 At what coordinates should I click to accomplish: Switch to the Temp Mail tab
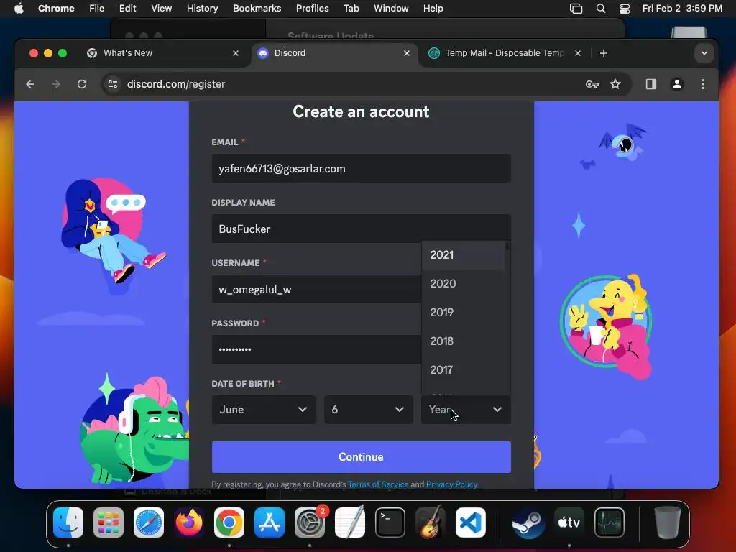[505, 53]
